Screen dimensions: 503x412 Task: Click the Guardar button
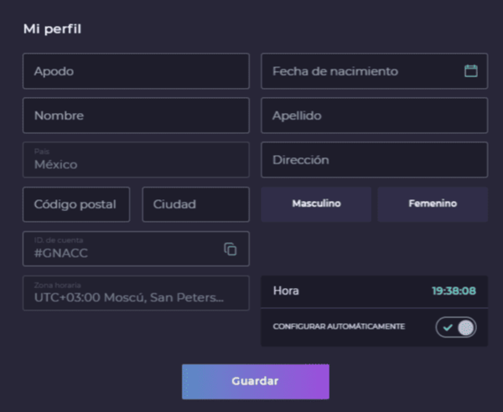[255, 381]
